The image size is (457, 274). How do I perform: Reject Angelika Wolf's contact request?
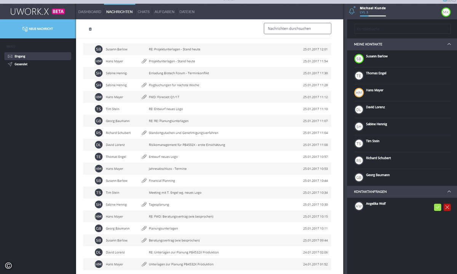click(x=447, y=207)
